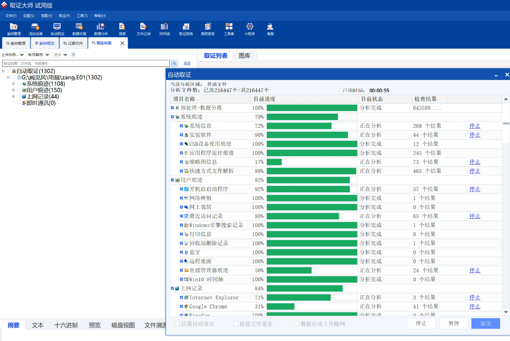Open the 文件(F) menu
This screenshot has height=341, width=510.
coord(11,16)
